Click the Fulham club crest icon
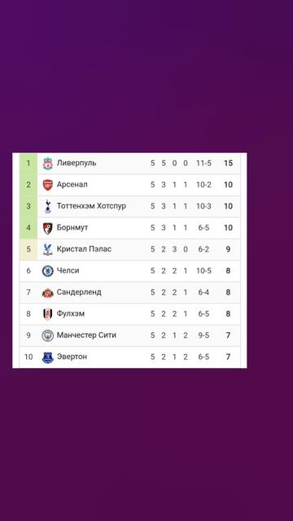The height and width of the screenshot is (521, 293). 48,314
